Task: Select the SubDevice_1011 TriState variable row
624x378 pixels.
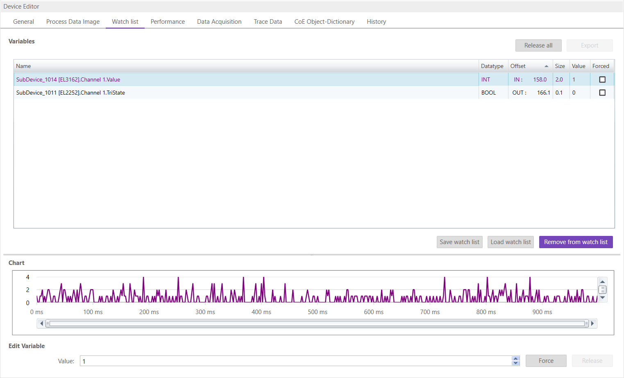Action: coord(246,93)
